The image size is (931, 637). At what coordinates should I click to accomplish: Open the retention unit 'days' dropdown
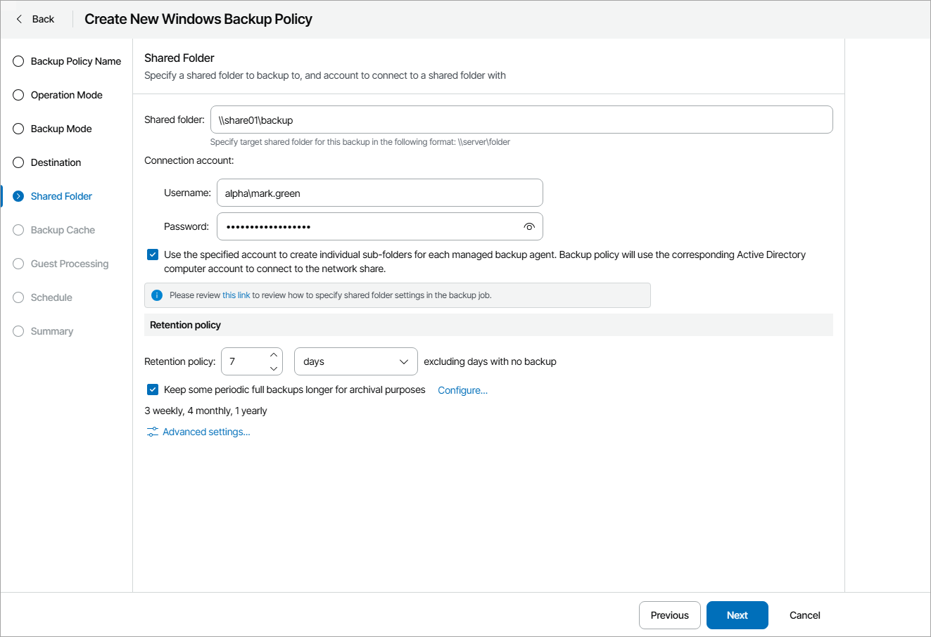coord(355,361)
